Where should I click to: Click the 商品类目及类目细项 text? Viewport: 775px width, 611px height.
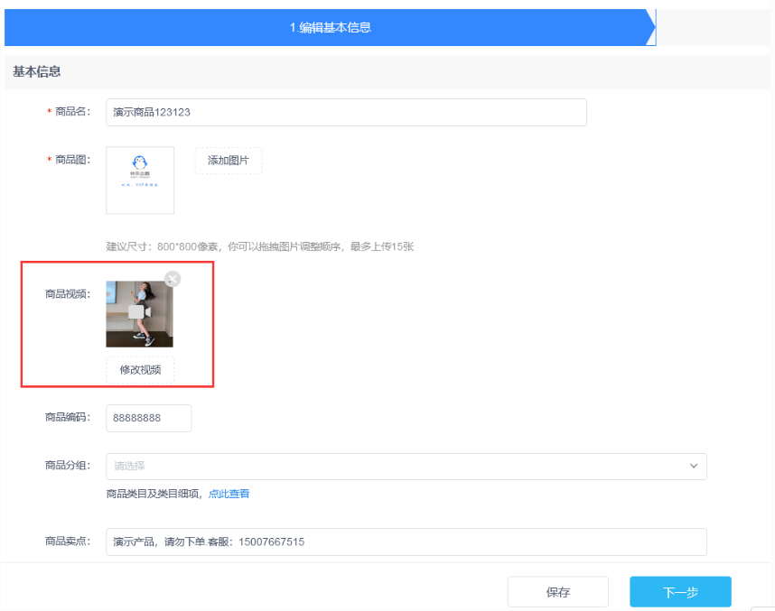point(153,494)
